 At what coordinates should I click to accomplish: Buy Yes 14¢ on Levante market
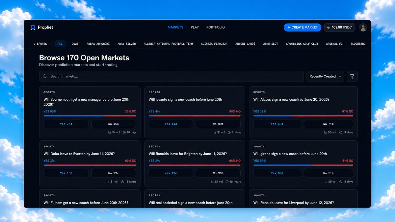point(171,124)
